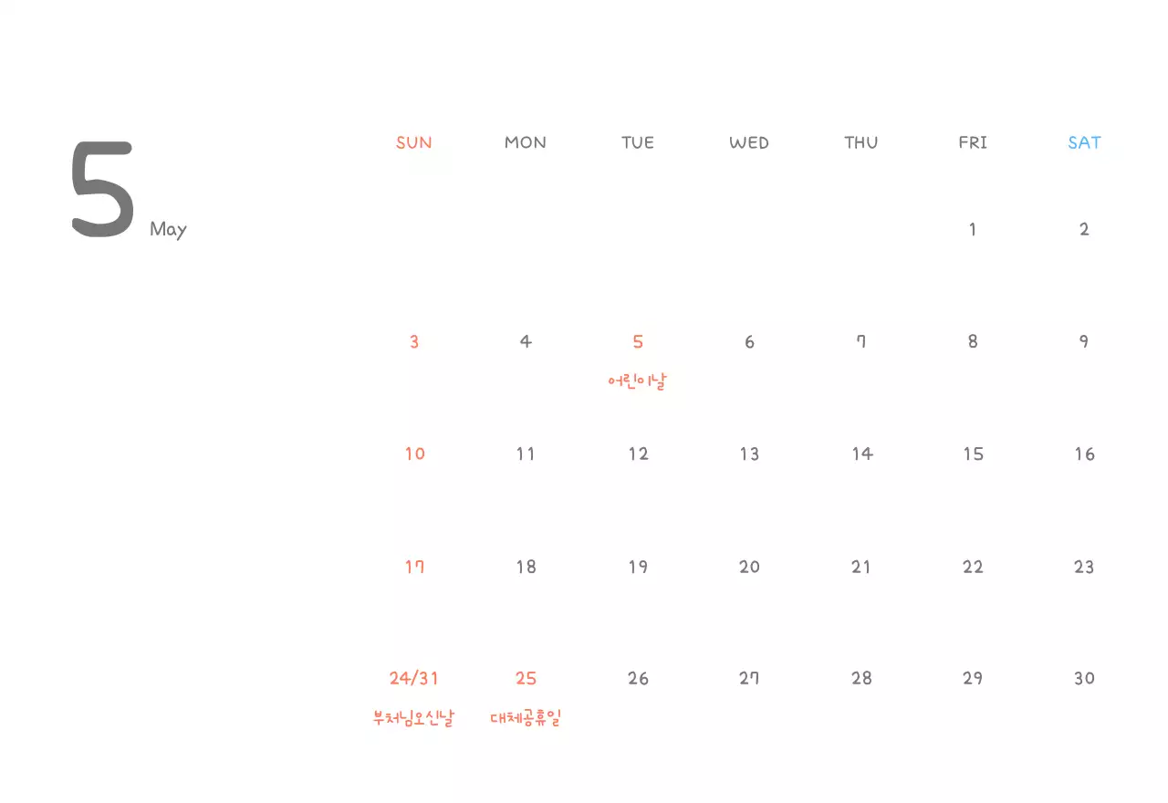
Task: Select the date 1 under FRI
Action: coord(973,229)
